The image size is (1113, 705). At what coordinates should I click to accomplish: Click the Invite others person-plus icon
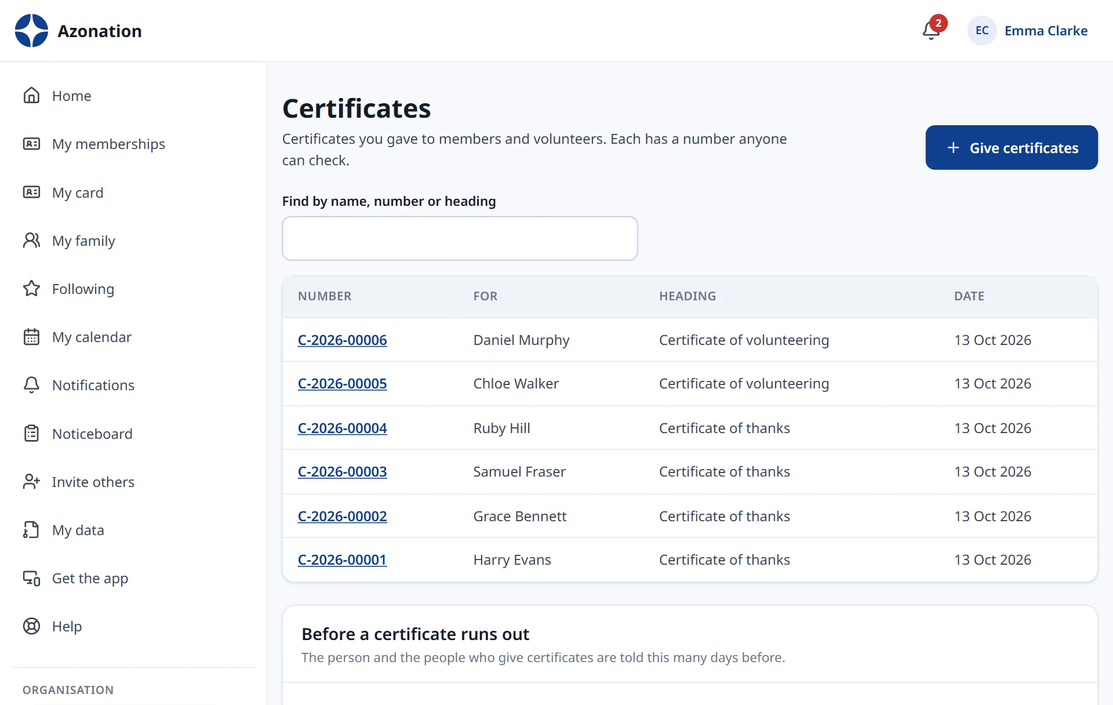tap(31, 482)
